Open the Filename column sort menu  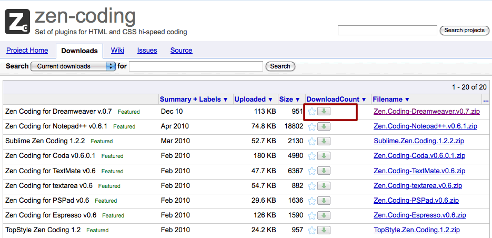(x=391, y=99)
